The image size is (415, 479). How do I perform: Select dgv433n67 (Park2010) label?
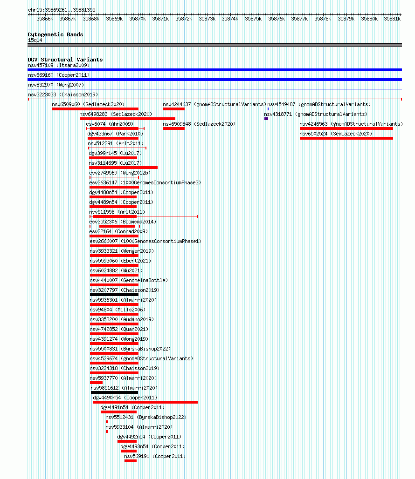[x=115, y=134]
